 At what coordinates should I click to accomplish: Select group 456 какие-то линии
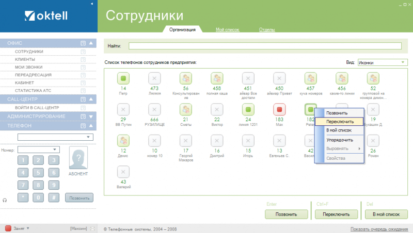pos(342,78)
